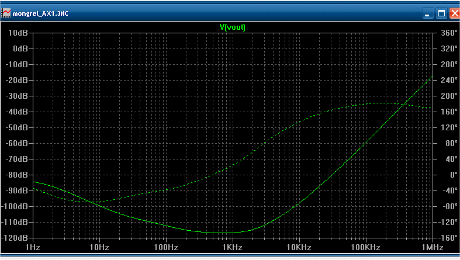The height and width of the screenshot is (260, 460).
Task: Click the 200° phase axis label
Action: [x=449, y=96]
